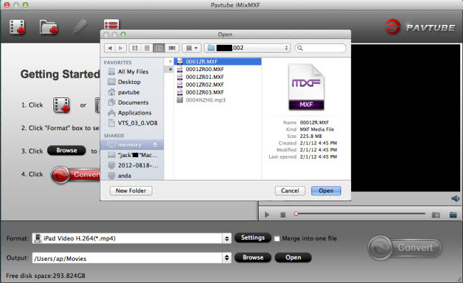Click the stop button under preview
This screenshot has width=463, height=283.
click(x=283, y=215)
